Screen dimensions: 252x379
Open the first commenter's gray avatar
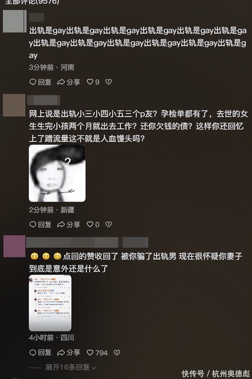pos(14,21)
